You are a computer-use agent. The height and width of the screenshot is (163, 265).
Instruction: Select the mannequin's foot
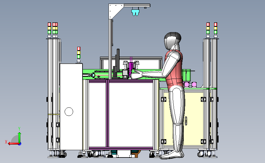171,155
